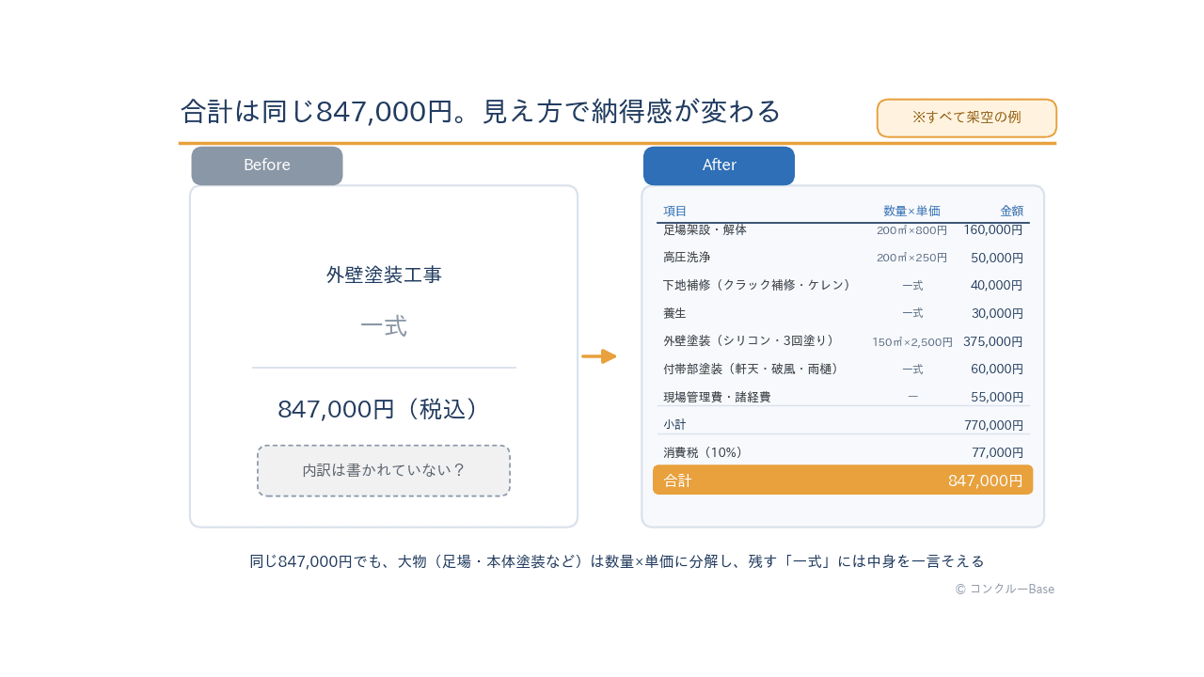Click the orange 合計 total bar label

click(677, 480)
